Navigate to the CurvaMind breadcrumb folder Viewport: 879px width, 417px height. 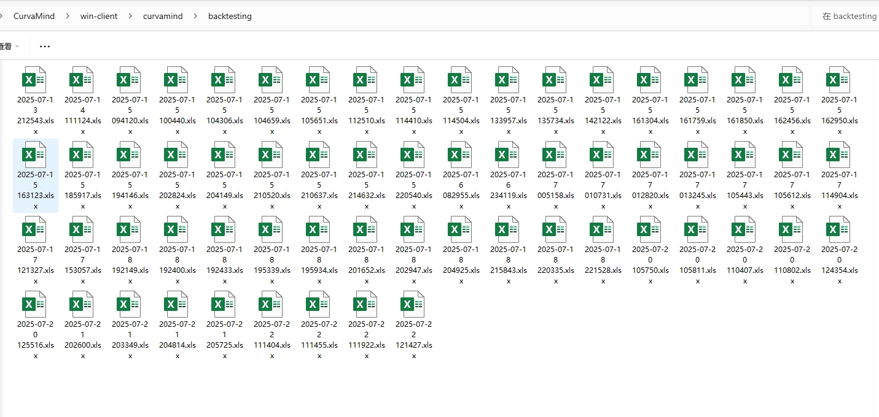tap(34, 17)
